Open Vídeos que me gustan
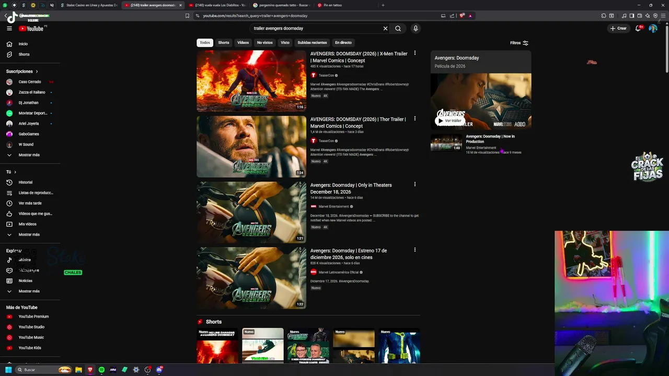Image resolution: width=669 pixels, height=376 pixels. 35,214
